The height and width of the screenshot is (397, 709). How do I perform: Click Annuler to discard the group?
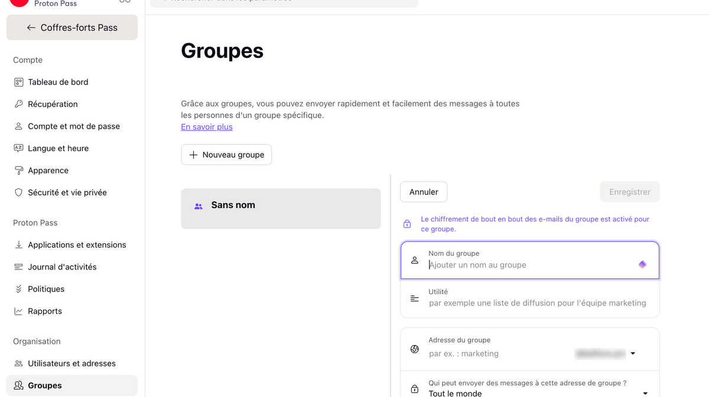pyautogui.click(x=424, y=192)
